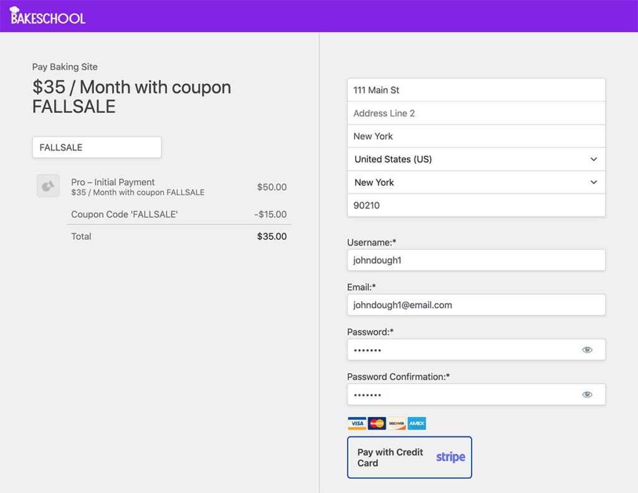Click the Visa card icon
Image resolution: width=638 pixels, height=493 pixels.
(x=356, y=424)
